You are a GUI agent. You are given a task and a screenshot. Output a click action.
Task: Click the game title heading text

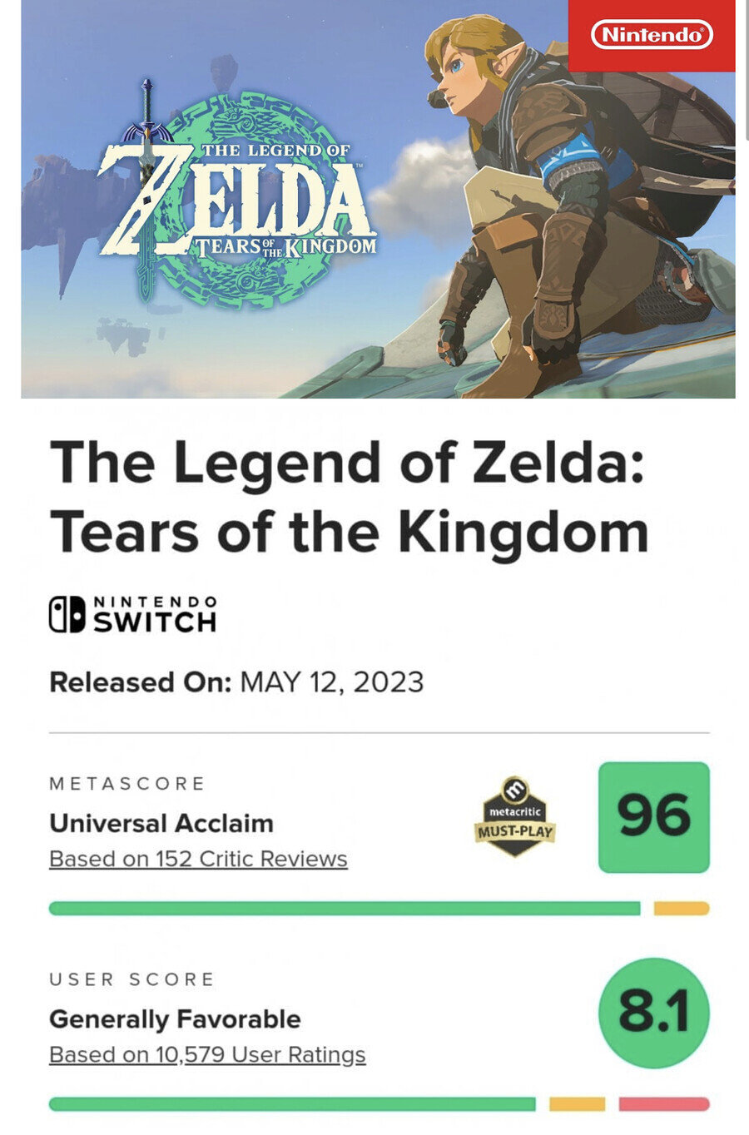pyautogui.click(x=349, y=498)
